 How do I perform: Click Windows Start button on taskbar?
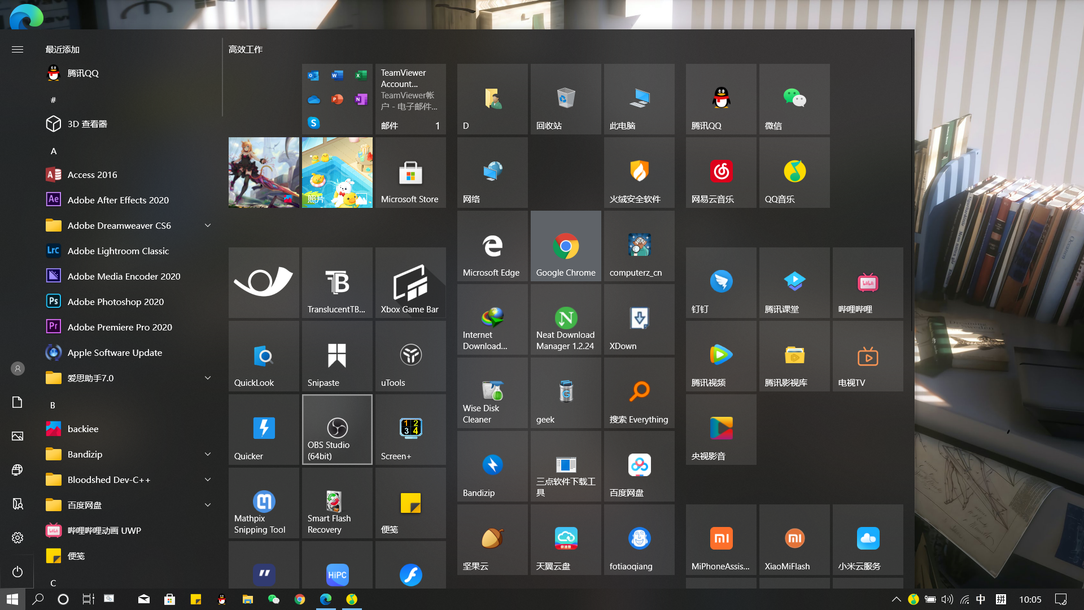(12, 599)
